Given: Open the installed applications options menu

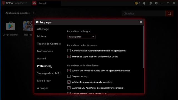Looking at the screenshot, I should 33,13.
